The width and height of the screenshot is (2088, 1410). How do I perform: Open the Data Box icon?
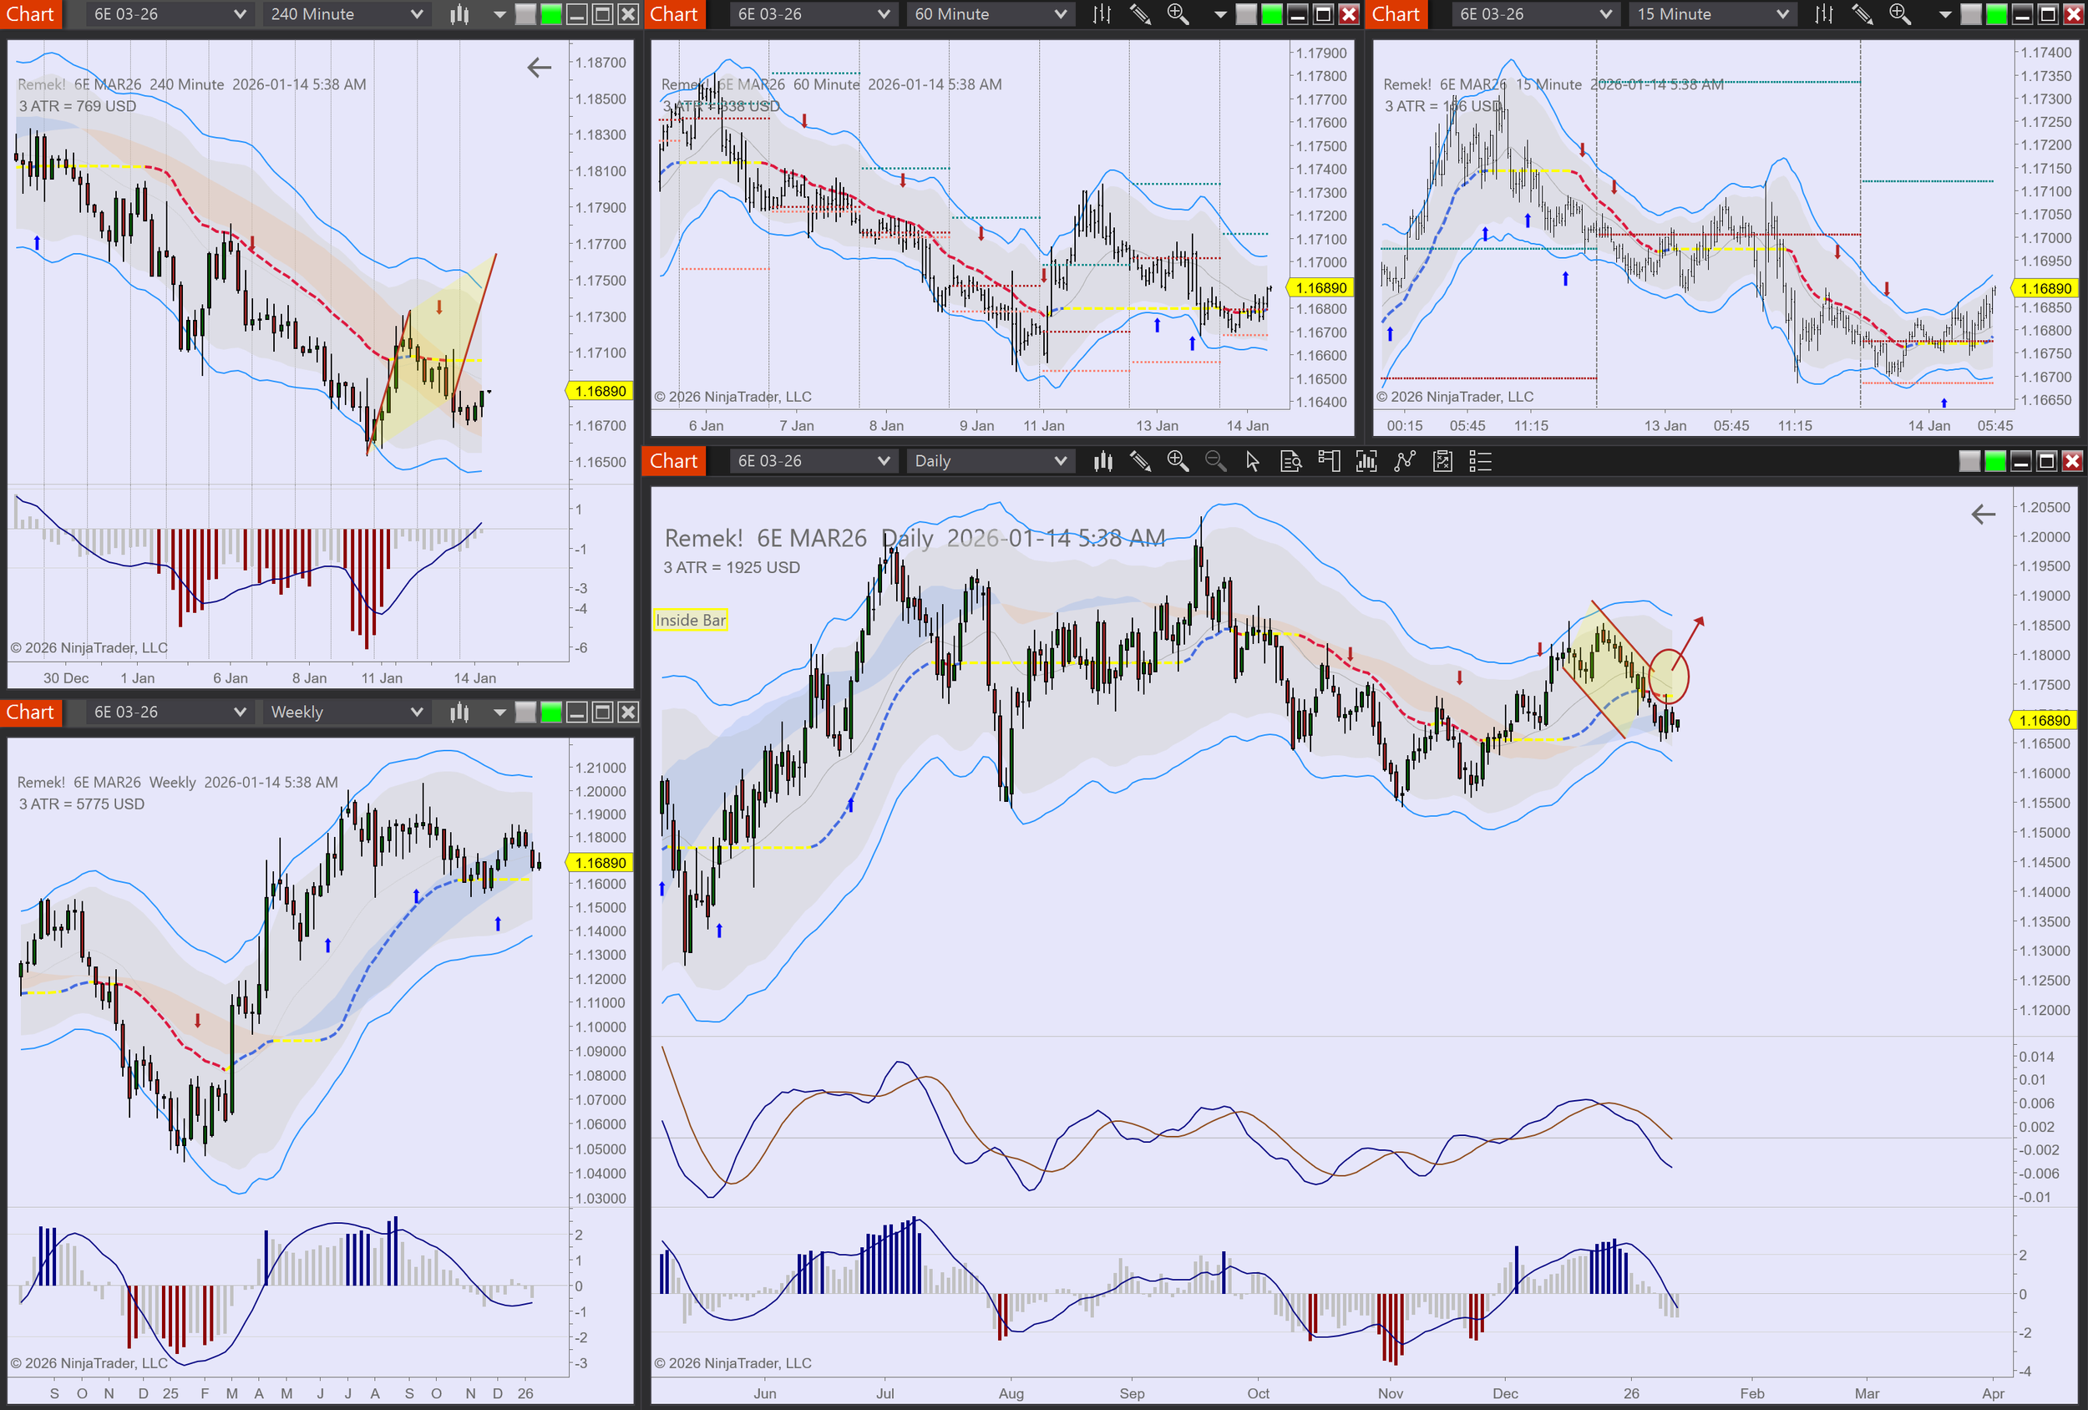[1291, 461]
